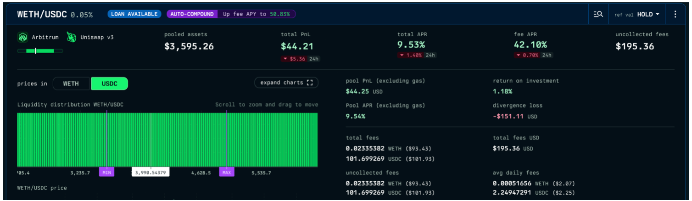
Task: Click the expand charts button
Action: (x=286, y=83)
